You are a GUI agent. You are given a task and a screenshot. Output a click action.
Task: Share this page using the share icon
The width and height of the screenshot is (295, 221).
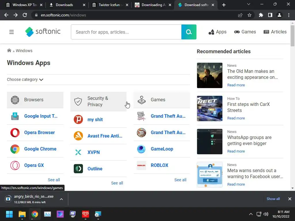point(240,15)
